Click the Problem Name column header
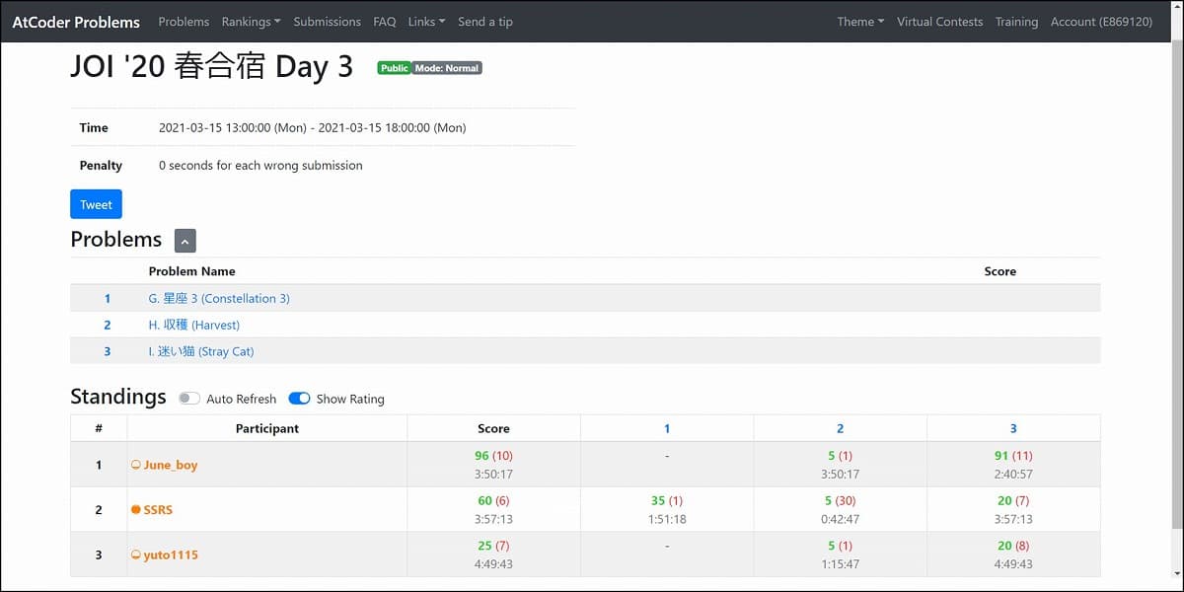The height and width of the screenshot is (592, 1184). click(x=191, y=271)
